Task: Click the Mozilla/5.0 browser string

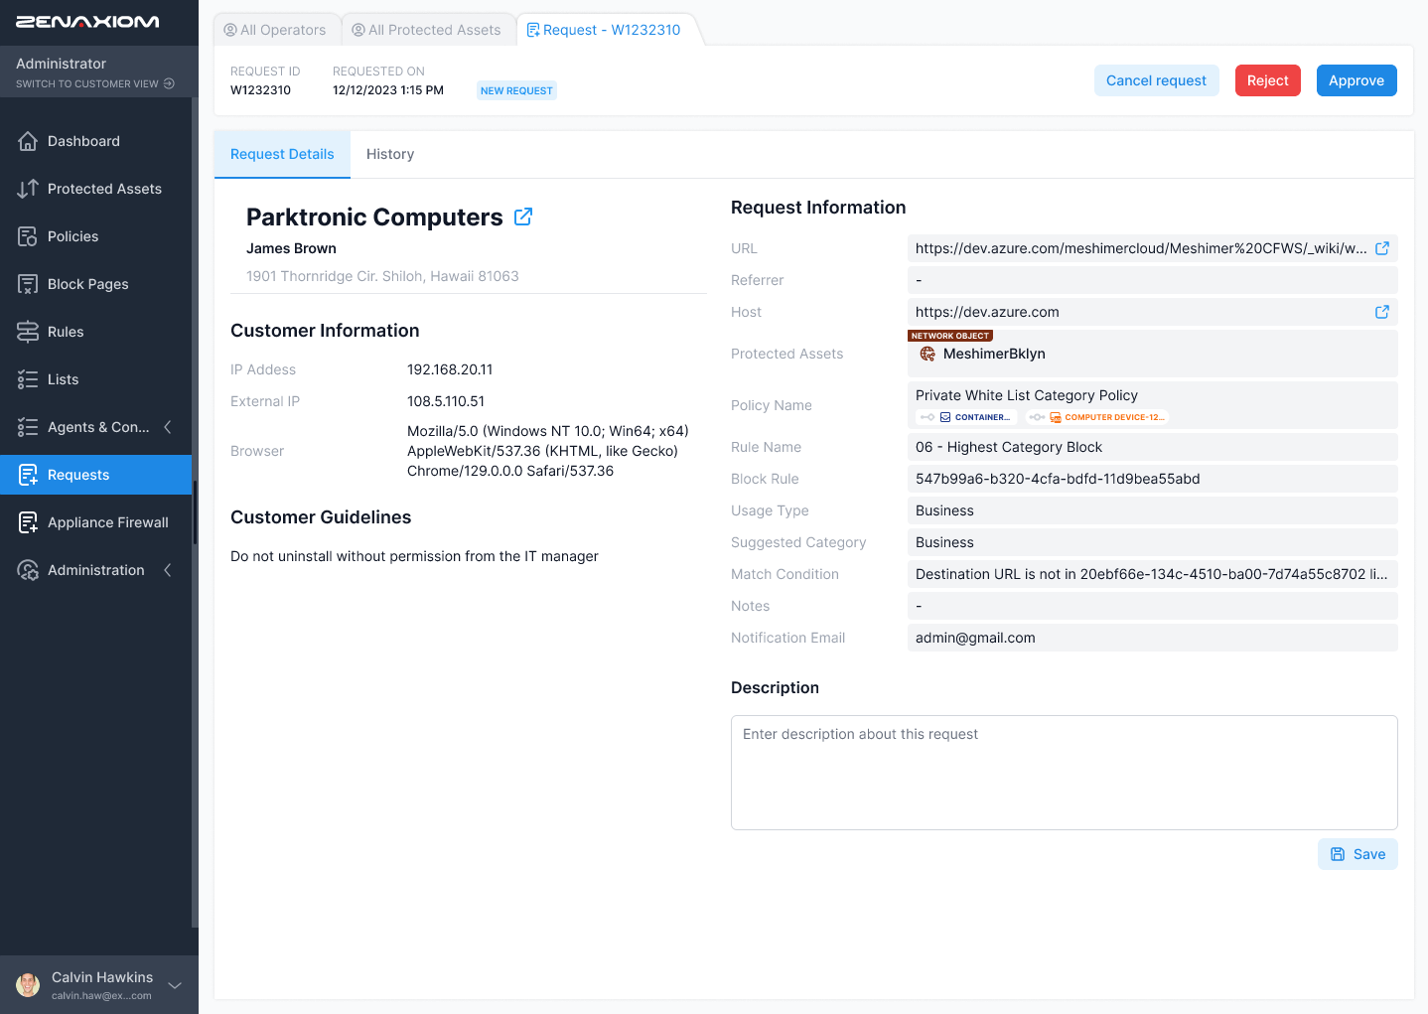Action: [x=548, y=451]
